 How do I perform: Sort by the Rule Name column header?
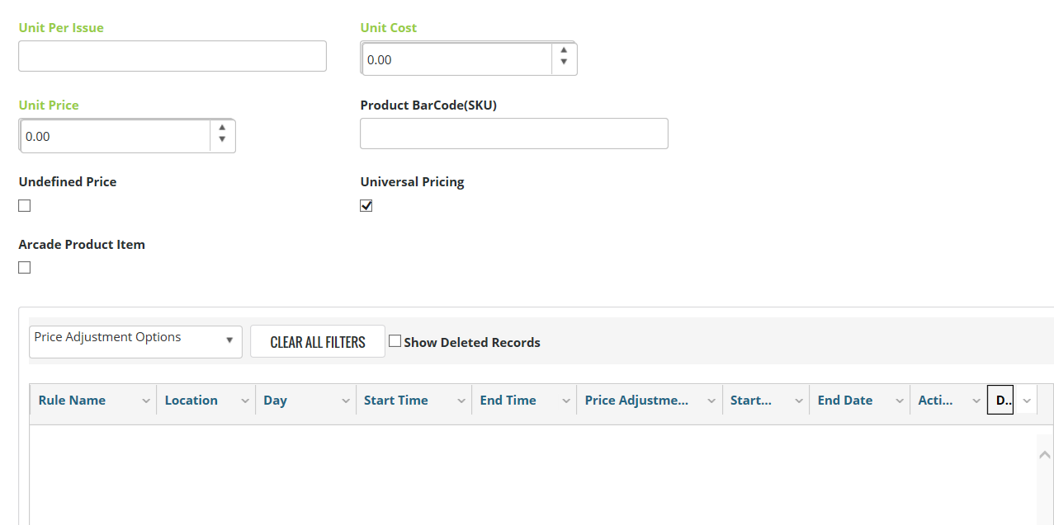(72, 401)
